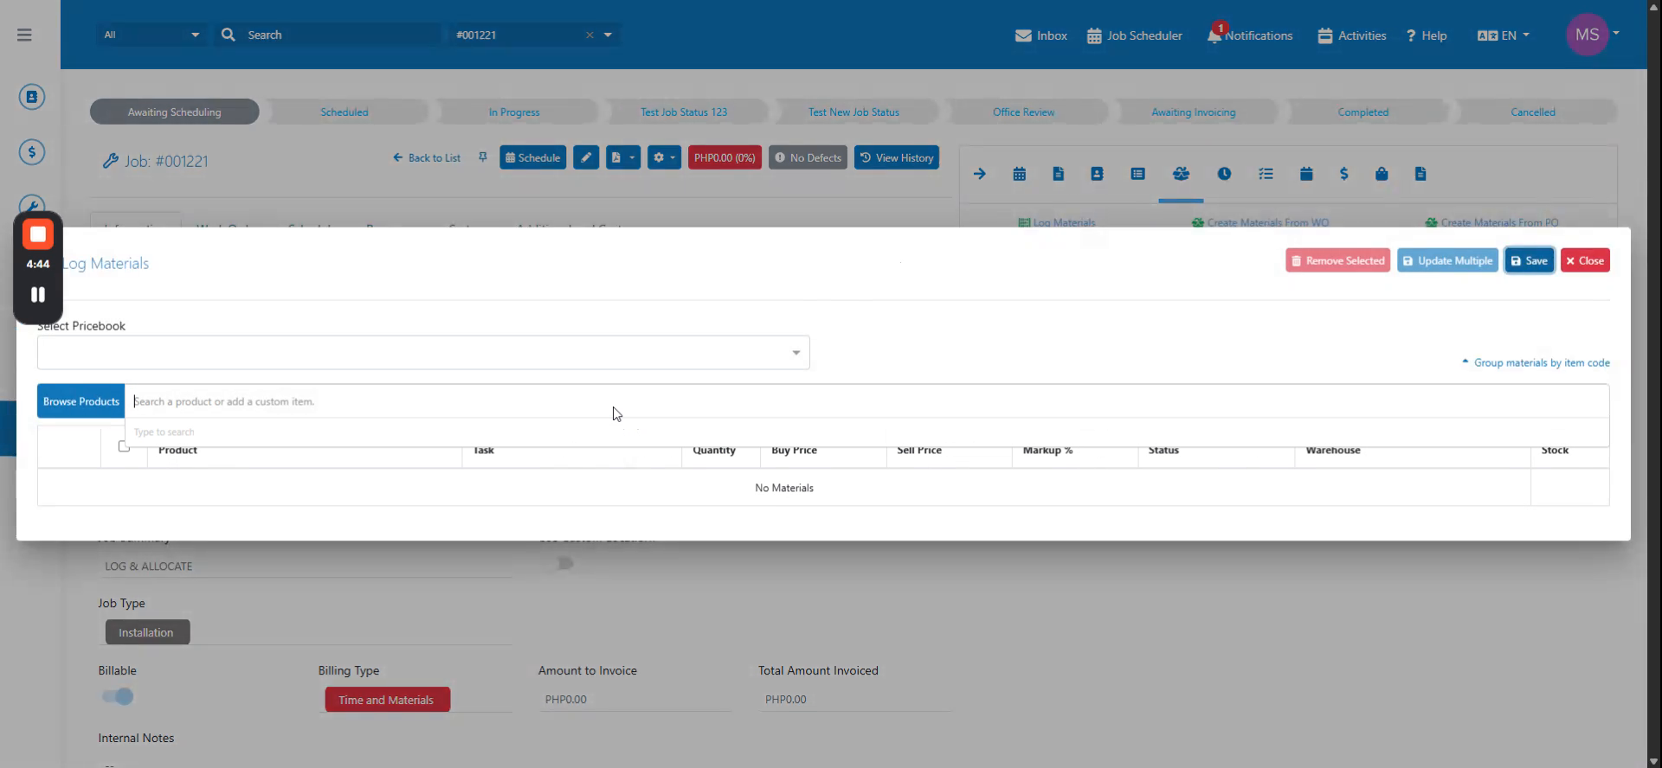
Task: Click Back to List link
Action: click(427, 157)
